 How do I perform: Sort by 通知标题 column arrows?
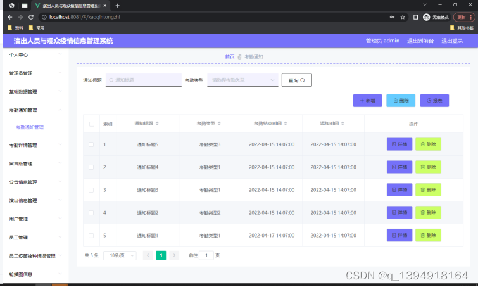157,124
